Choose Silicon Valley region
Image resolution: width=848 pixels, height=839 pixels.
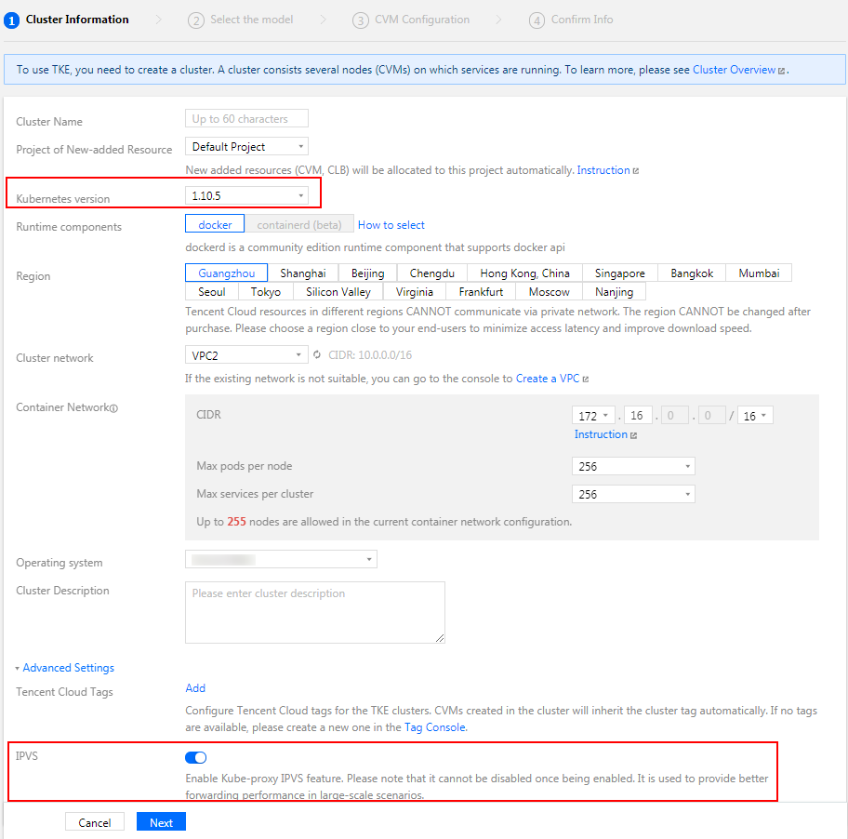(x=338, y=291)
